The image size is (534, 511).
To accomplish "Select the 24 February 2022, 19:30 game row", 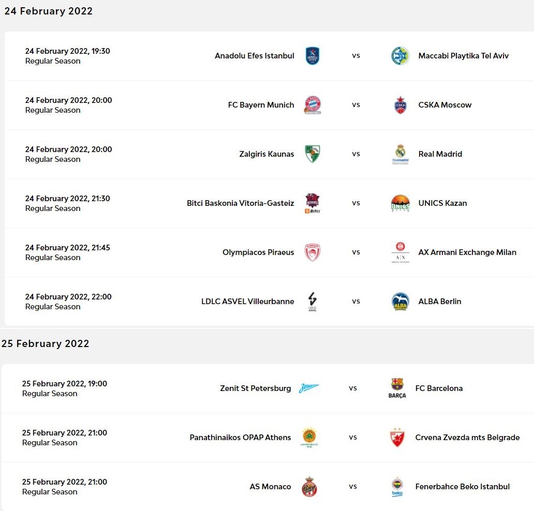I will pos(68,56).
